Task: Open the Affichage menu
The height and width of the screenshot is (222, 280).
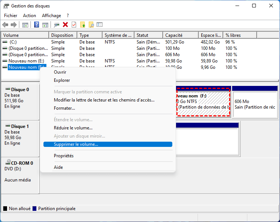Action: 51,16
